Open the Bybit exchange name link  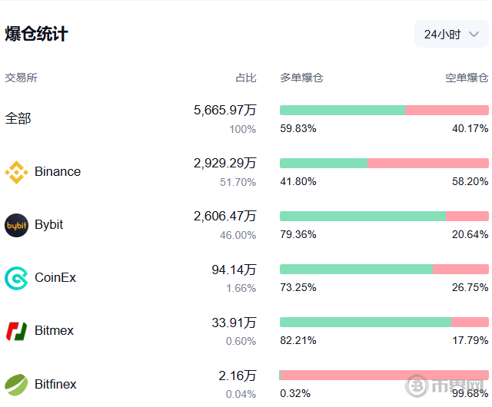tap(49, 225)
